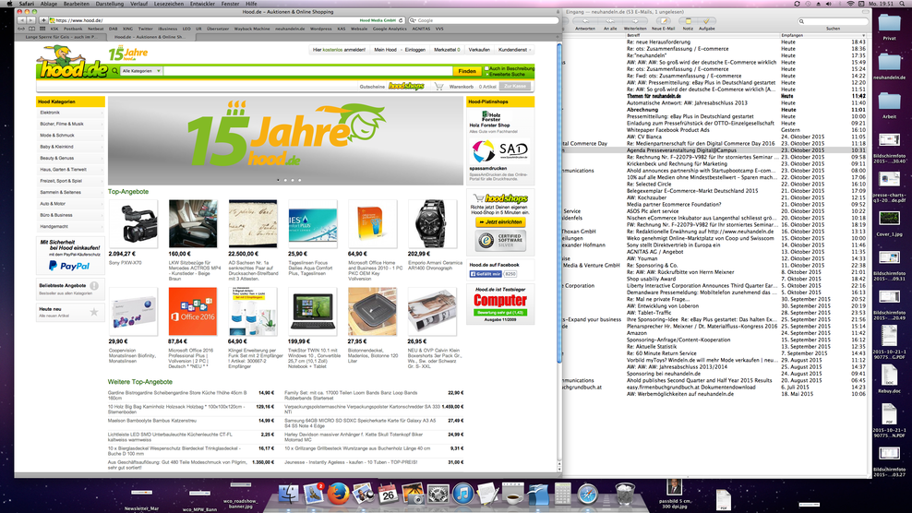Screen dimensions: 912x513
Task: Expand the Mode & Schmuck category
Action: tap(70, 136)
